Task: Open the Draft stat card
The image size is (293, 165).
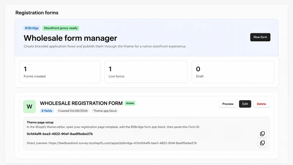Action: 233,72
